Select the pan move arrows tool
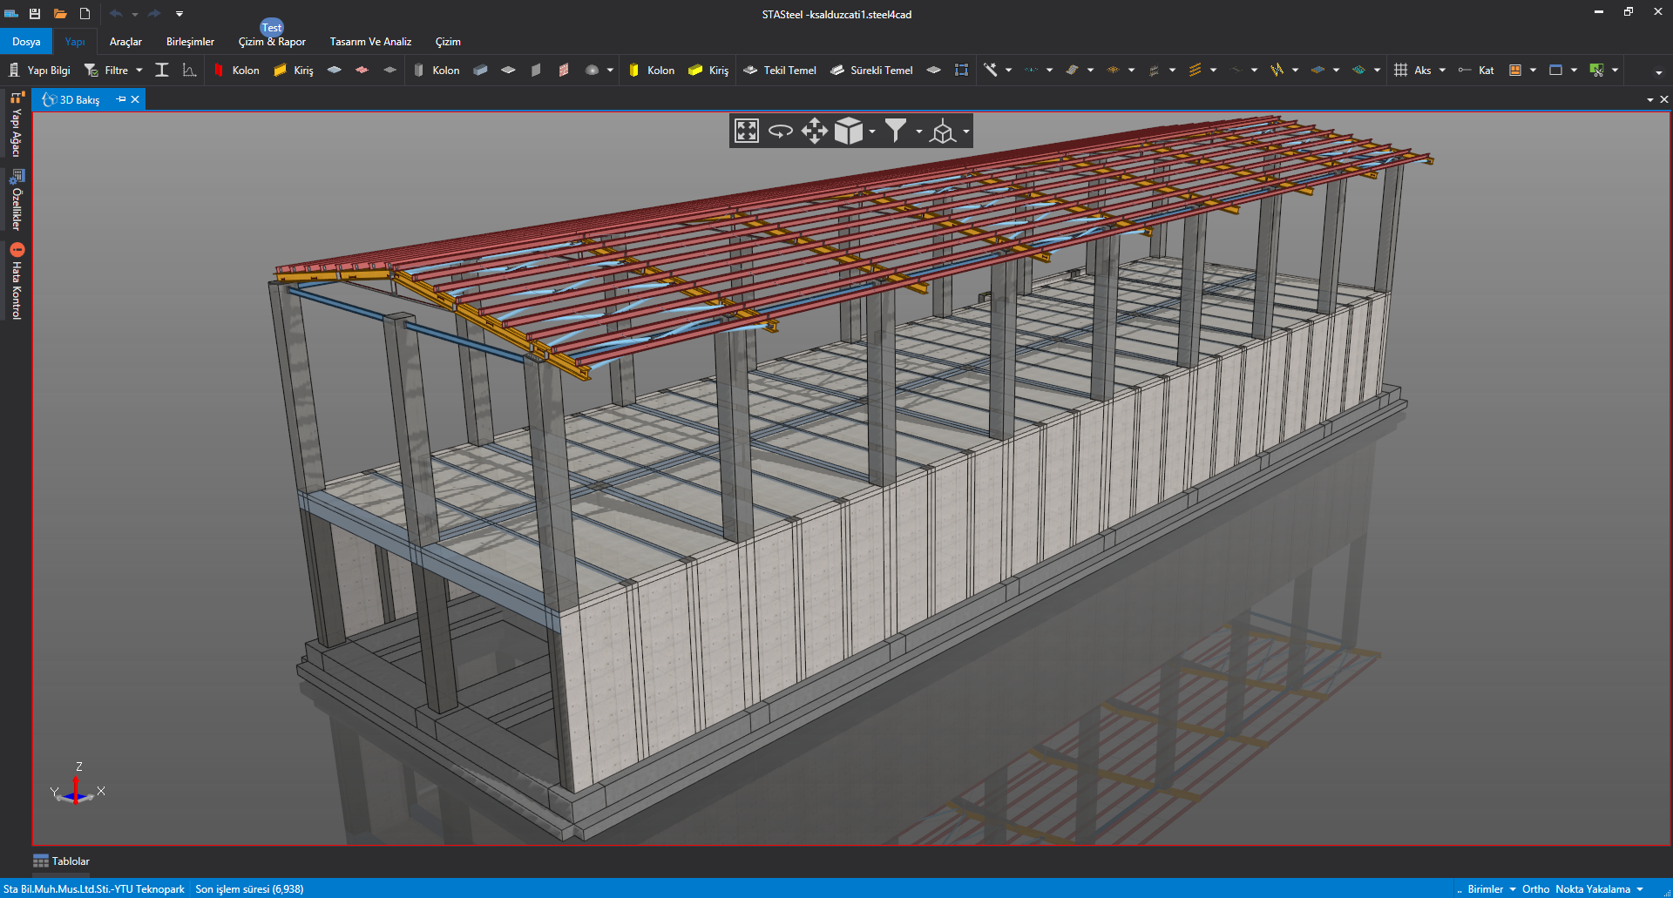This screenshot has width=1673, height=898. click(814, 132)
